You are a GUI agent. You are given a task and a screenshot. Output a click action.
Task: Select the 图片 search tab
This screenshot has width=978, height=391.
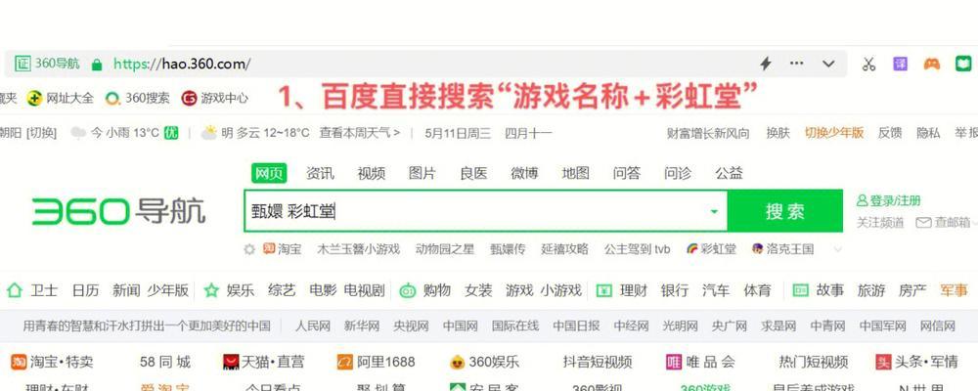pyautogui.click(x=422, y=173)
